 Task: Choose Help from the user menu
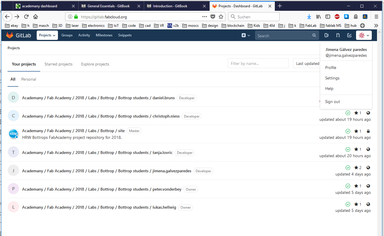coord(329,88)
